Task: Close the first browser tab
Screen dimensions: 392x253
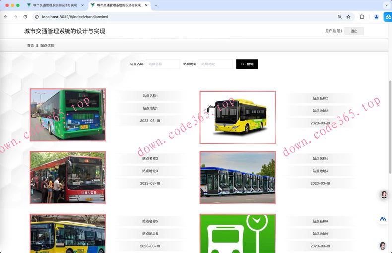Action: pyautogui.click(x=82, y=5)
